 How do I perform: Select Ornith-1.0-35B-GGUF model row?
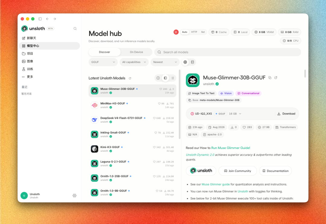pos(133,178)
